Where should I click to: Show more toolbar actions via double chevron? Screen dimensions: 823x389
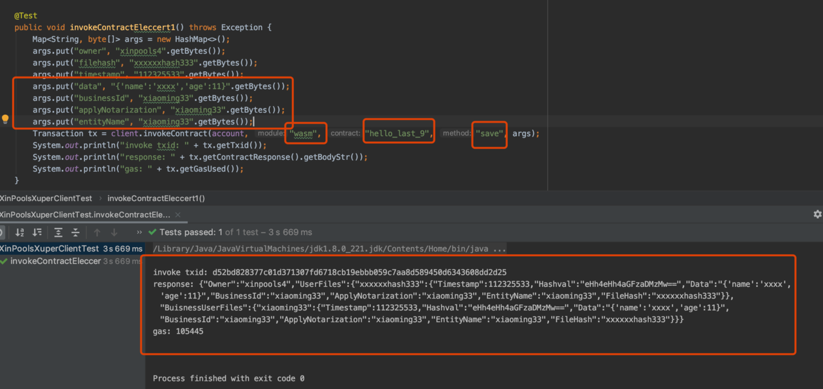[140, 232]
